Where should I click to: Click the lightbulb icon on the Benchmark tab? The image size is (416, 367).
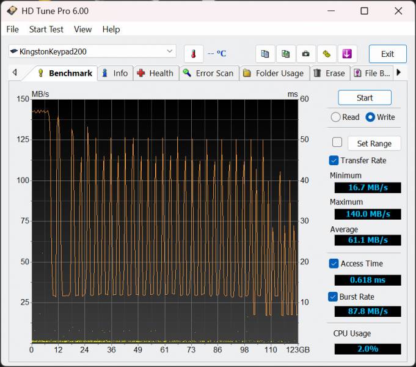pyautogui.click(x=40, y=73)
